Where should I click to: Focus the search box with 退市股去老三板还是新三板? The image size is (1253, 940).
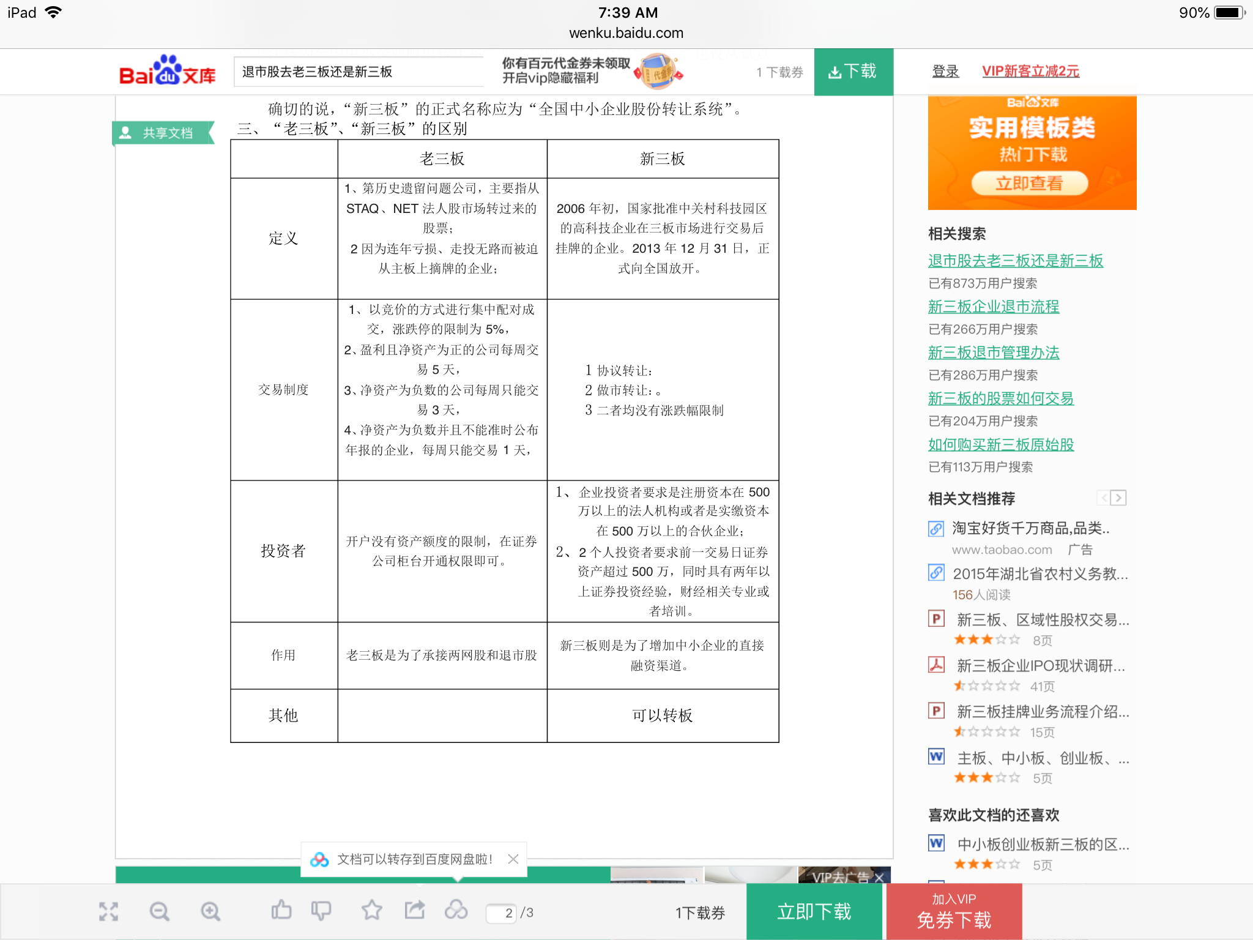coord(359,72)
